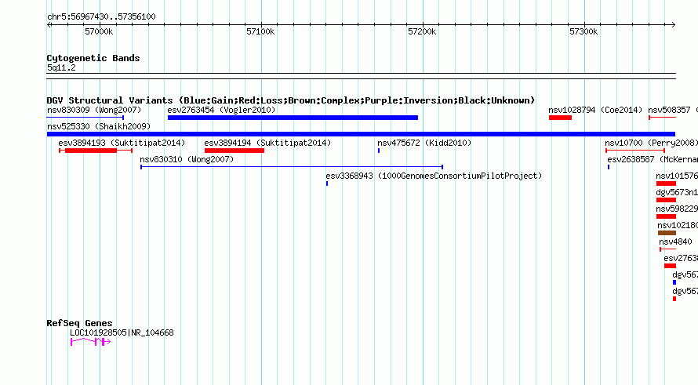Click the esv3894194 red loss bar
This screenshot has height=385, width=698.
click(x=234, y=151)
